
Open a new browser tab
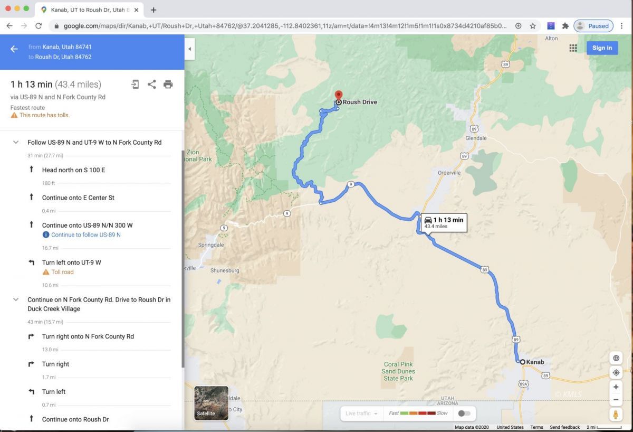(x=154, y=10)
